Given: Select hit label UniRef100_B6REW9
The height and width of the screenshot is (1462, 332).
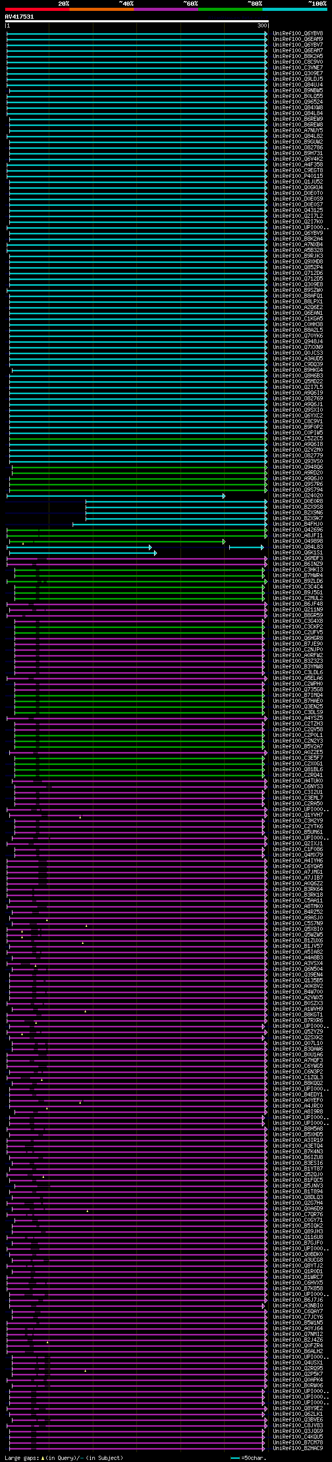Looking at the screenshot, I should pos(298,119).
